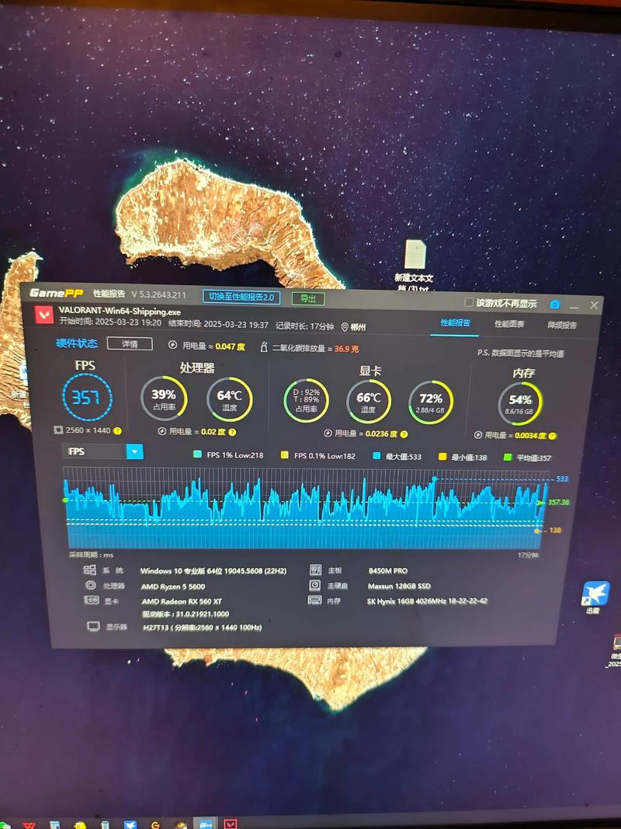Click the Valorant game logo icon
The width and height of the screenshot is (621, 829).
tap(45, 315)
